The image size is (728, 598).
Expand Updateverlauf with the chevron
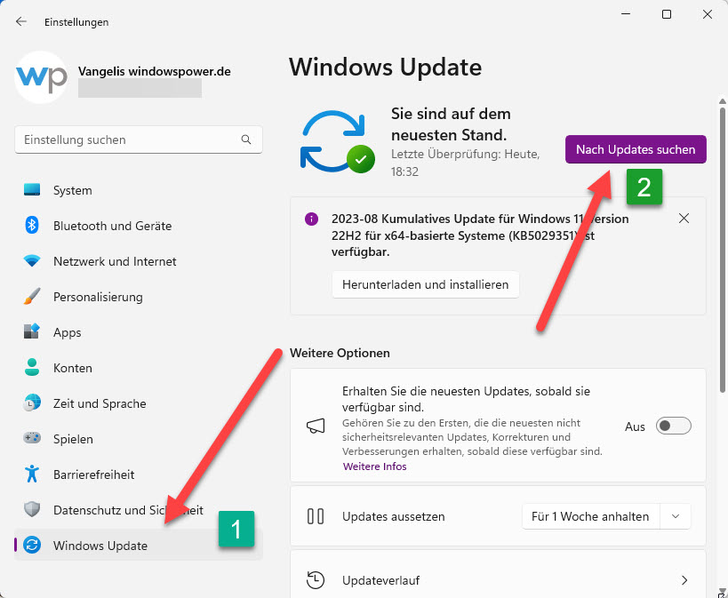(684, 580)
